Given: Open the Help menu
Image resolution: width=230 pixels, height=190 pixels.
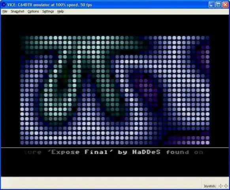Looking at the screenshot, I should (x=60, y=11).
